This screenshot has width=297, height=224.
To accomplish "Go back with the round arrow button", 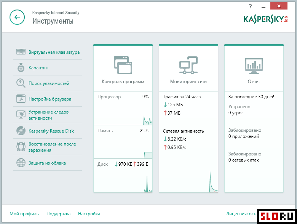I will pos(17,17).
